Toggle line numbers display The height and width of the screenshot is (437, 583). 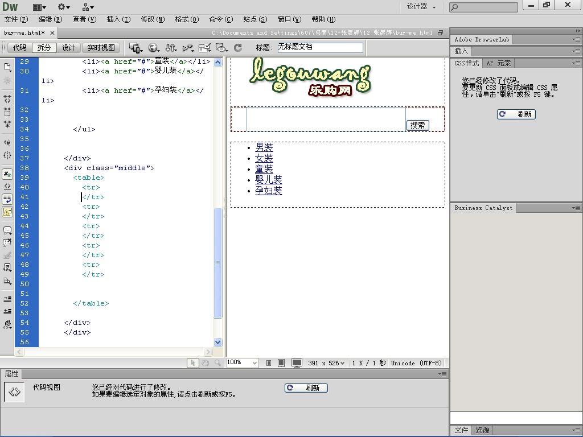tap(7, 174)
